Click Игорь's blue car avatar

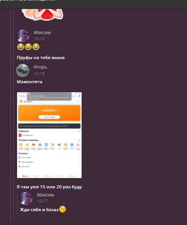(x=23, y=70)
